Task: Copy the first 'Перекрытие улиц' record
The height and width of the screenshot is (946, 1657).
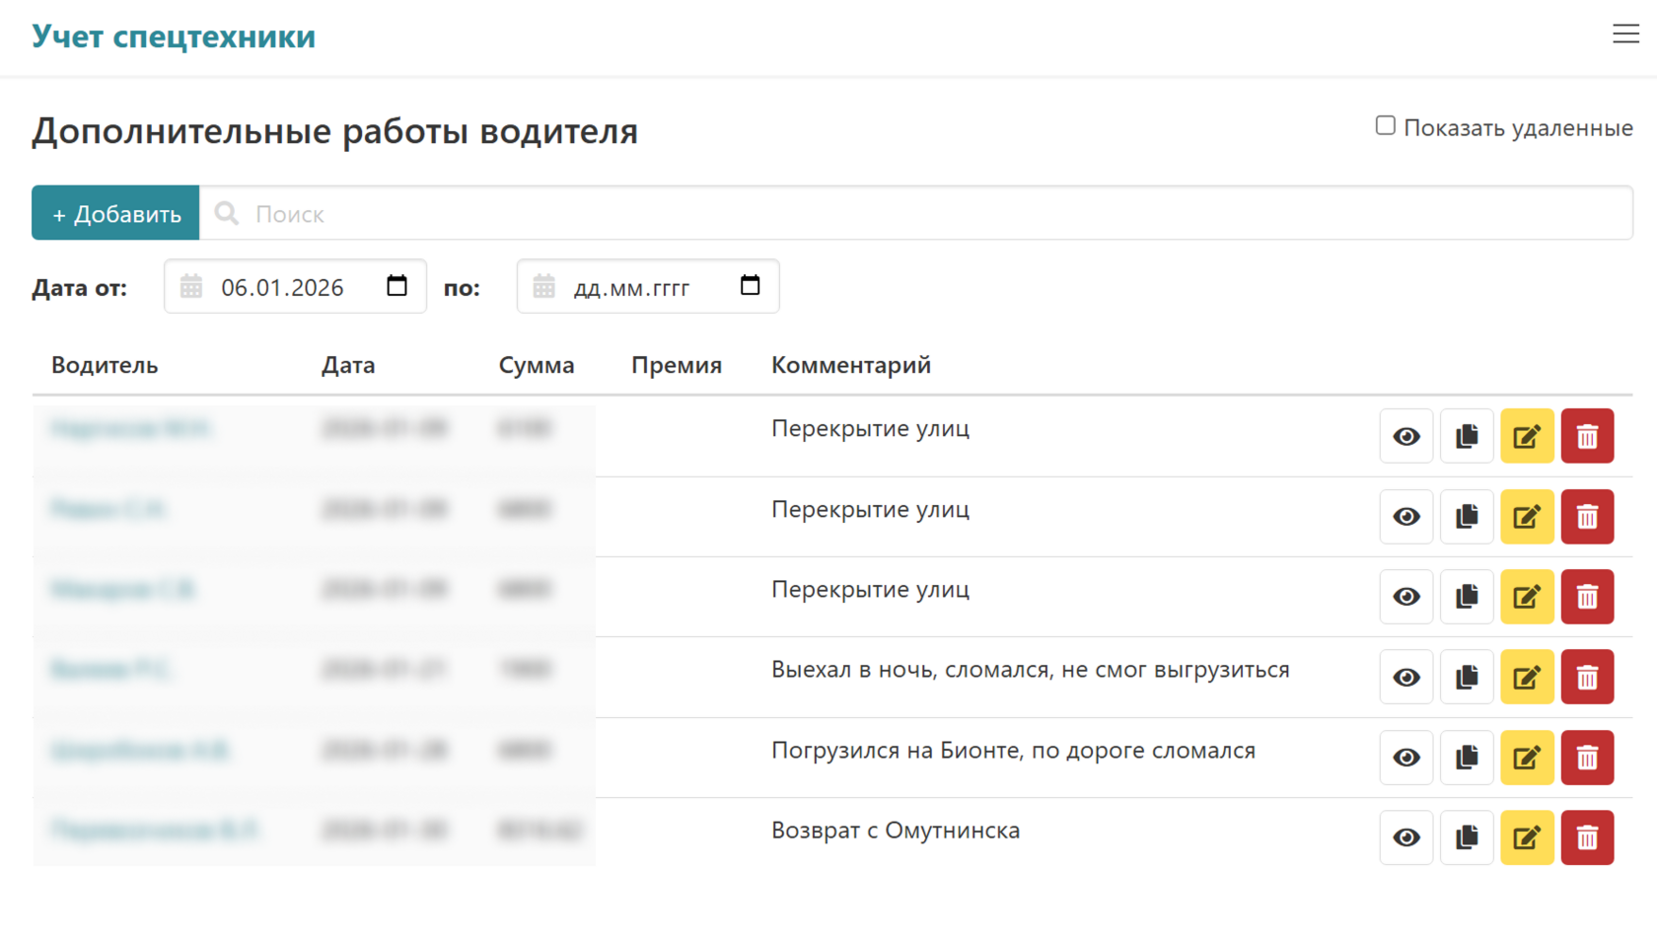Action: point(1467,436)
